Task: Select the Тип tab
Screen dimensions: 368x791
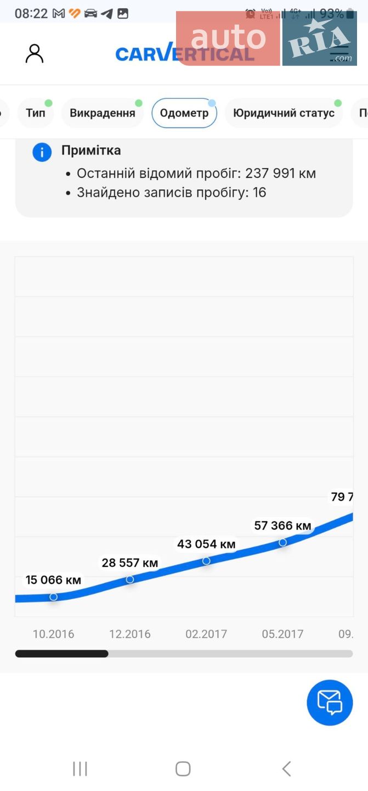Action: tap(36, 113)
